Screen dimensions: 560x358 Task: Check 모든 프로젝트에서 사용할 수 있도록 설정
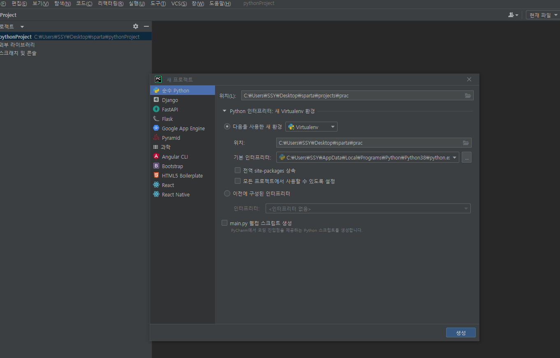238,181
